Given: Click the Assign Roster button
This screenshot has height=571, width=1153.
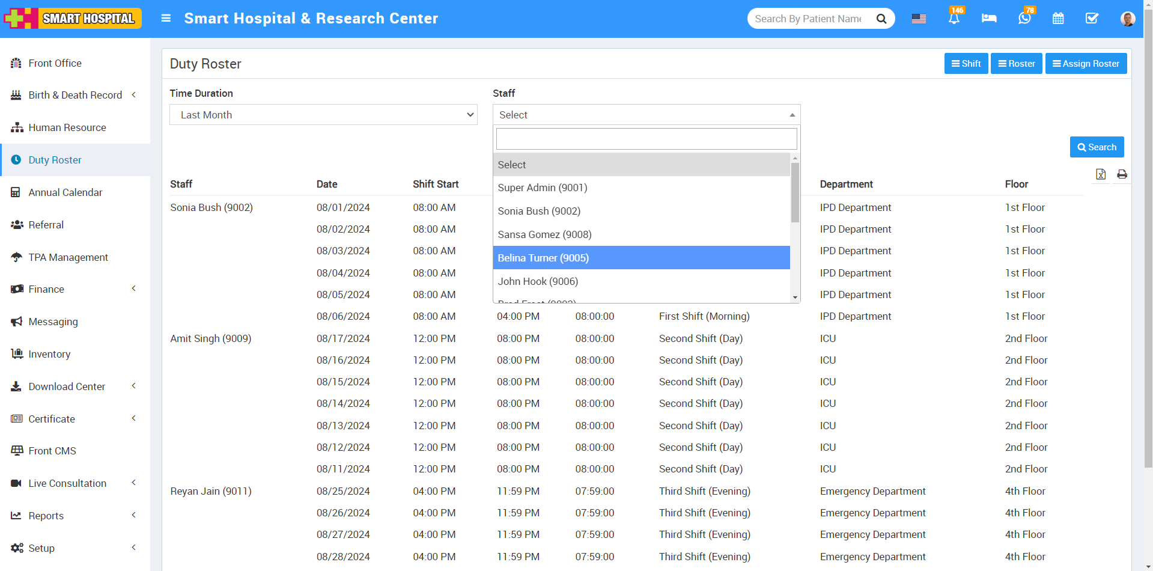Looking at the screenshot, I should 1086,63.
